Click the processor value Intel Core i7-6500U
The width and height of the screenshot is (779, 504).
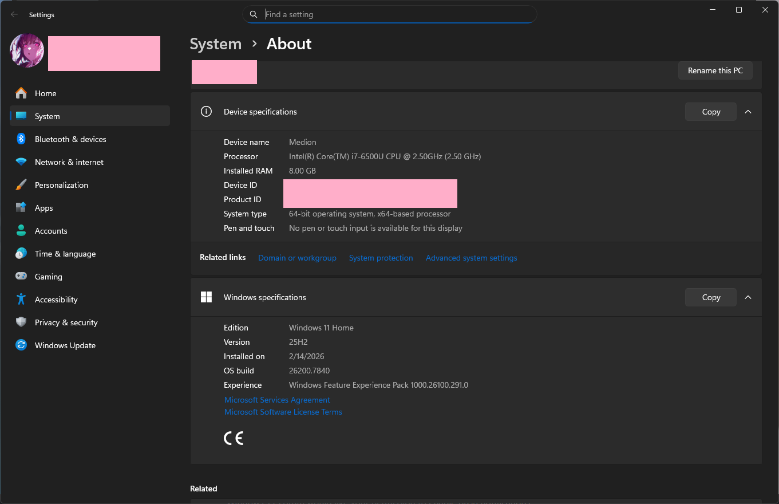tap(385, 156)
